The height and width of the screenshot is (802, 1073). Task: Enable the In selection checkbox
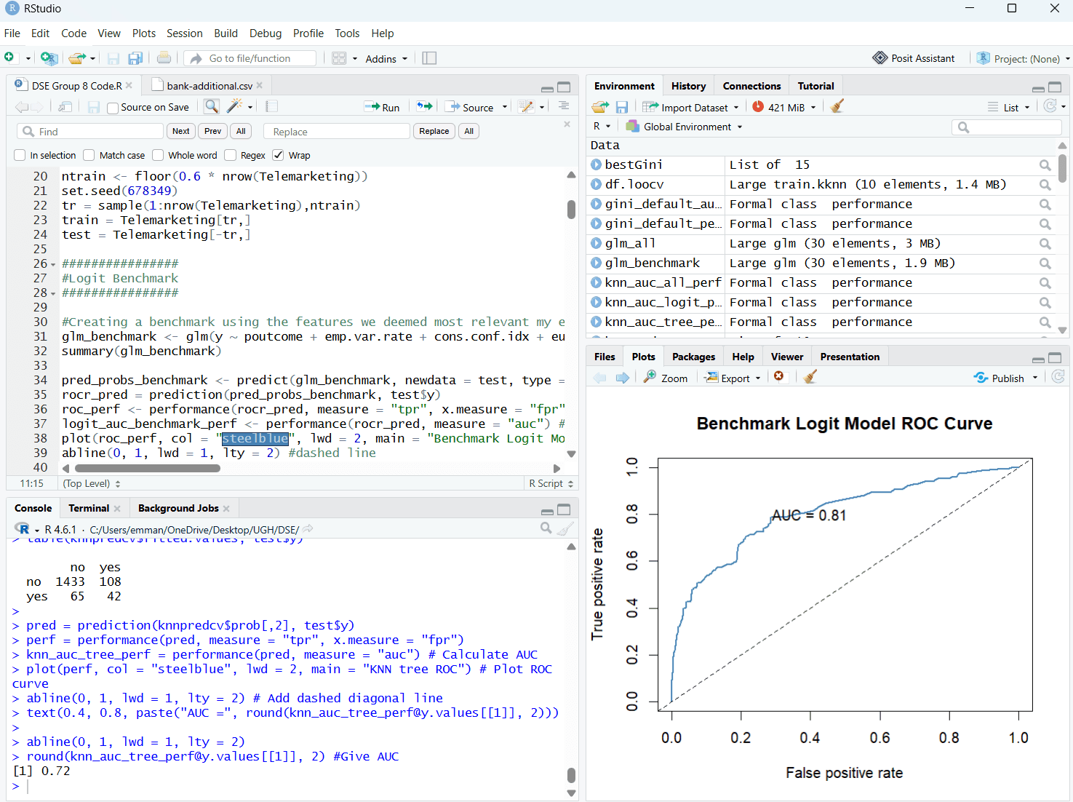pyautogui.click(x=20, y=155)
